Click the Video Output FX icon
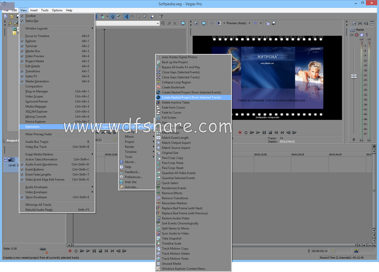Viewport: 379px width, 272px height. [x=212, y=23]
